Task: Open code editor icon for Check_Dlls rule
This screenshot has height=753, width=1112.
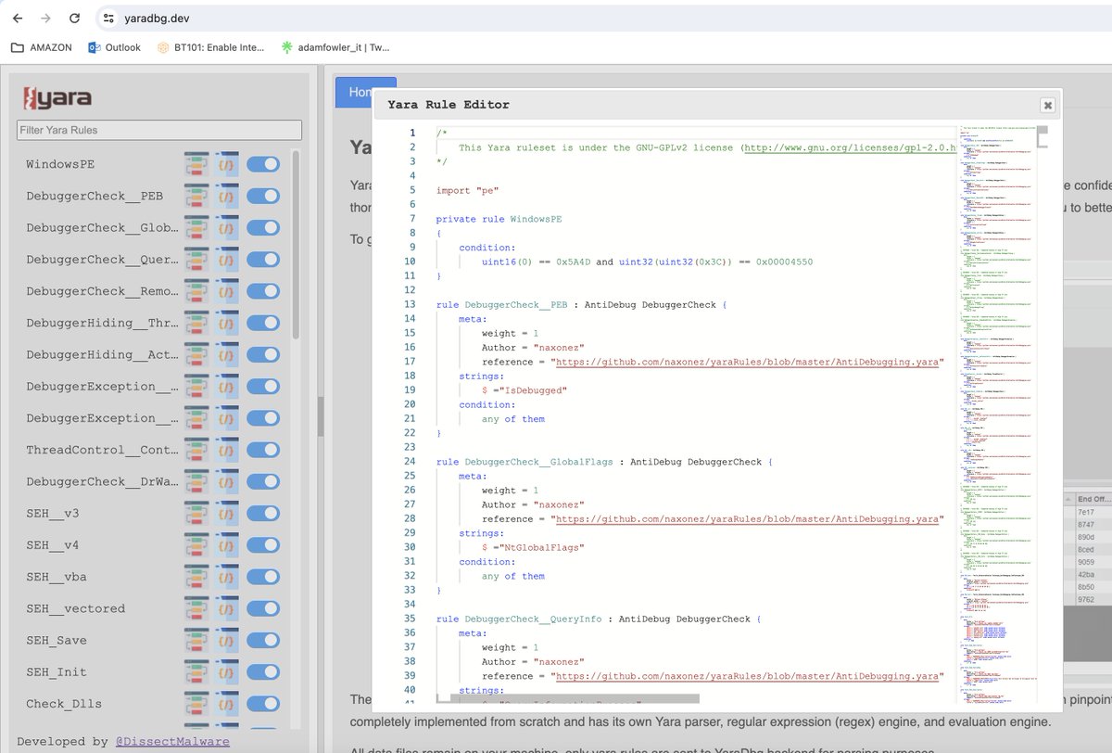Action: click(x=227, y=703)
